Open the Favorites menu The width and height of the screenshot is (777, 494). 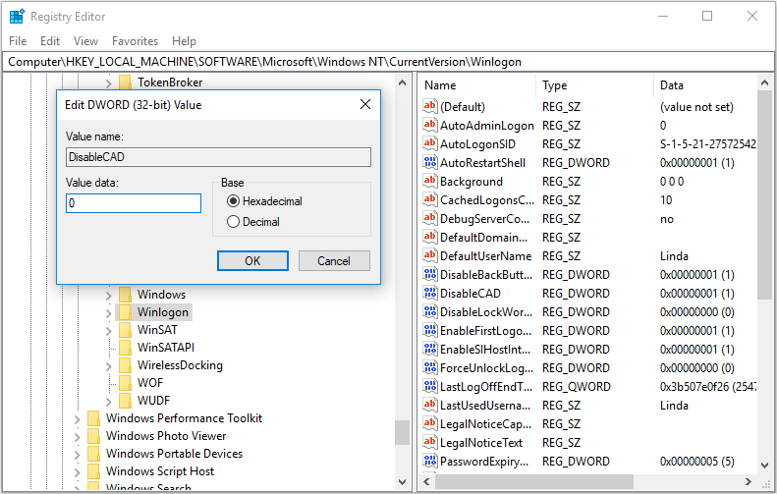(x=135, y=41)
